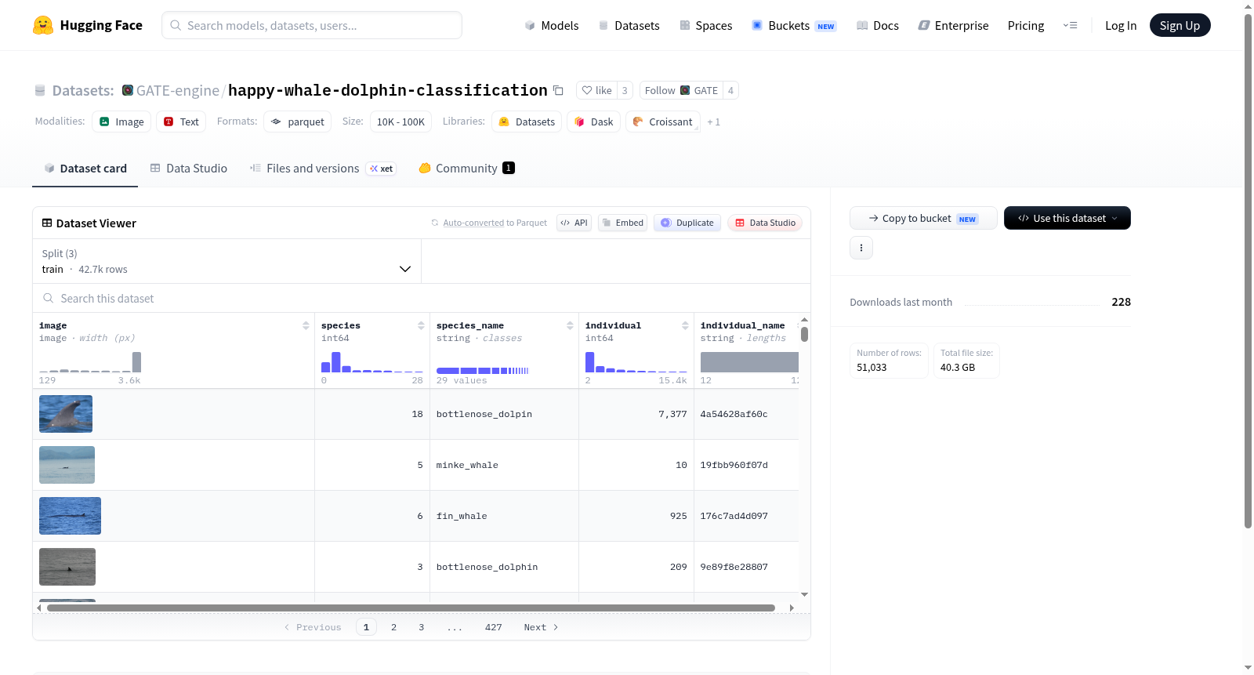Expand the Split selector showing train
Image resolution: width=1254 pixels, height=675 pixels.
227,261
